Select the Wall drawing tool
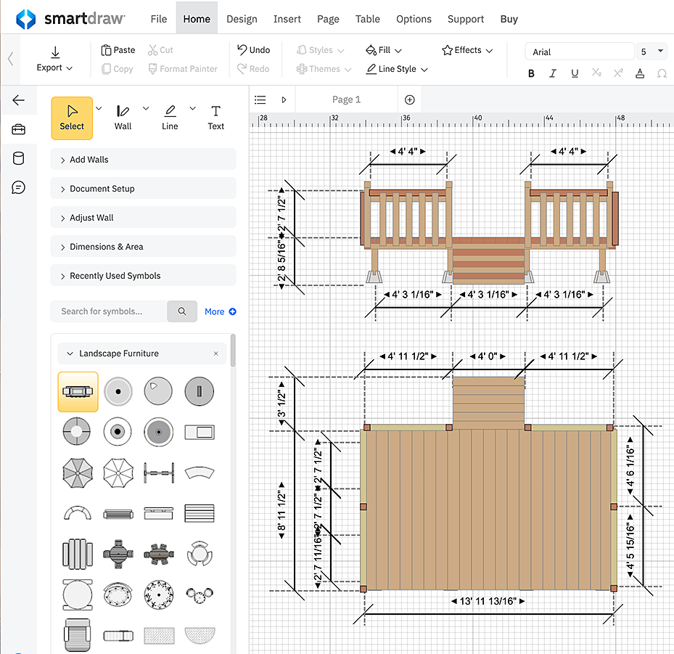 pyautogui.click(x=123, y=117)
